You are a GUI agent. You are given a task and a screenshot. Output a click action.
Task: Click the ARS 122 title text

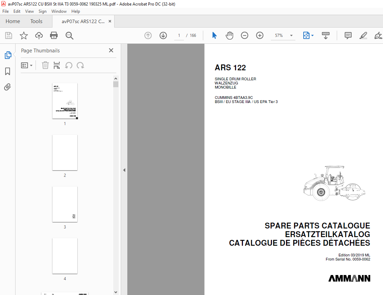pyautogui.click(x=230, y=68)
